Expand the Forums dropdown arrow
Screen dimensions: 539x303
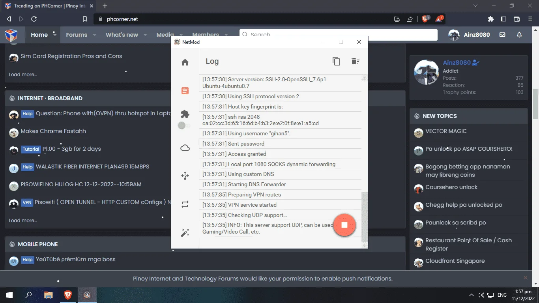coord(94,35)
